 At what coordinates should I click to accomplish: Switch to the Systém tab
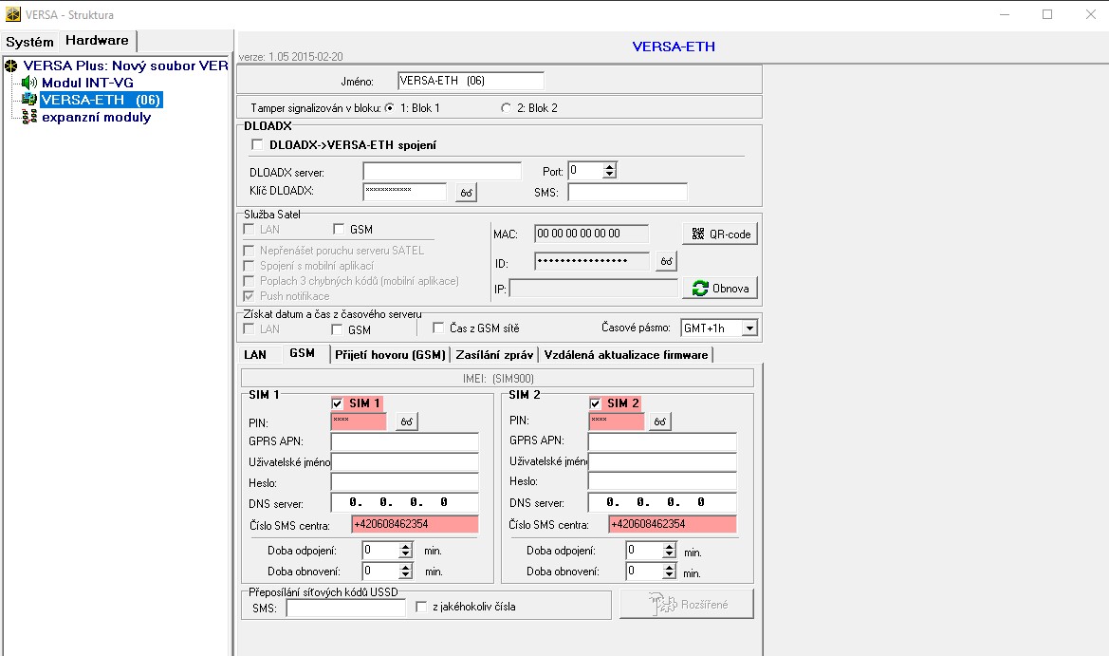click(30, 42)
